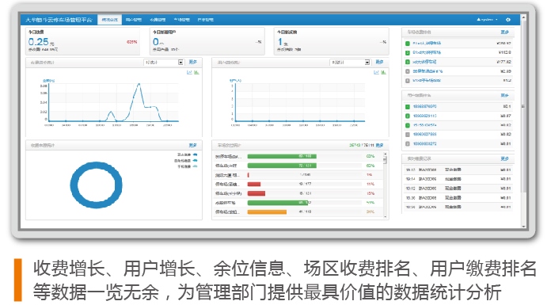Click the user avatar icon beside system
This screenshot has height=305, width=551.
coord(479,20)
